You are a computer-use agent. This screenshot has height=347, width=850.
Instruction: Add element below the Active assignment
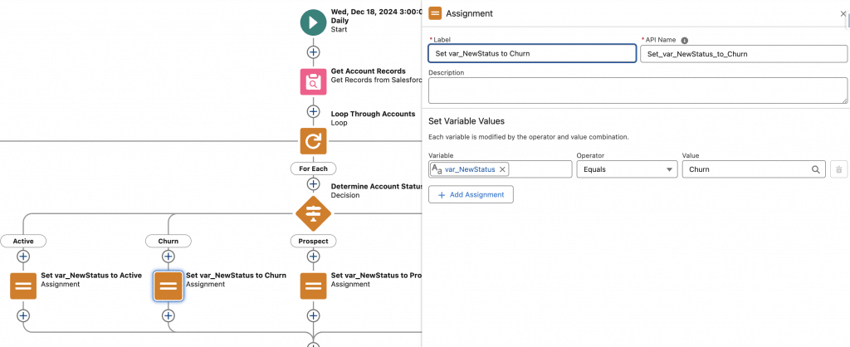pyautogui.click(x=23, y=315)
